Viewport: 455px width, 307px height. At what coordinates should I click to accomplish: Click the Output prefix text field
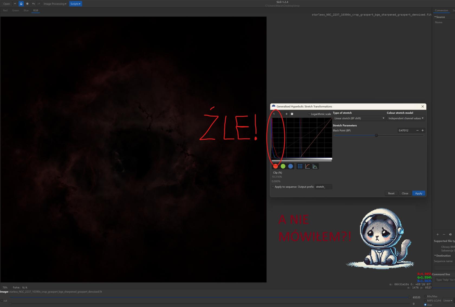[323, 187]
